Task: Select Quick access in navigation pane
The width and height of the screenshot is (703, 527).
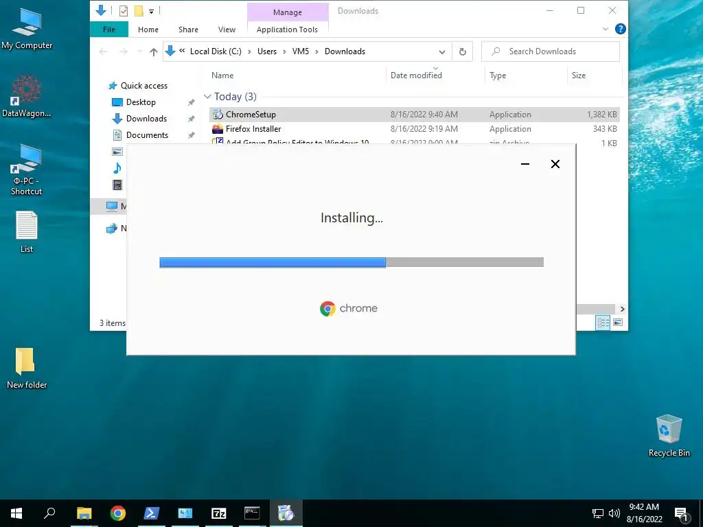Action: click(x=144, y=86)
